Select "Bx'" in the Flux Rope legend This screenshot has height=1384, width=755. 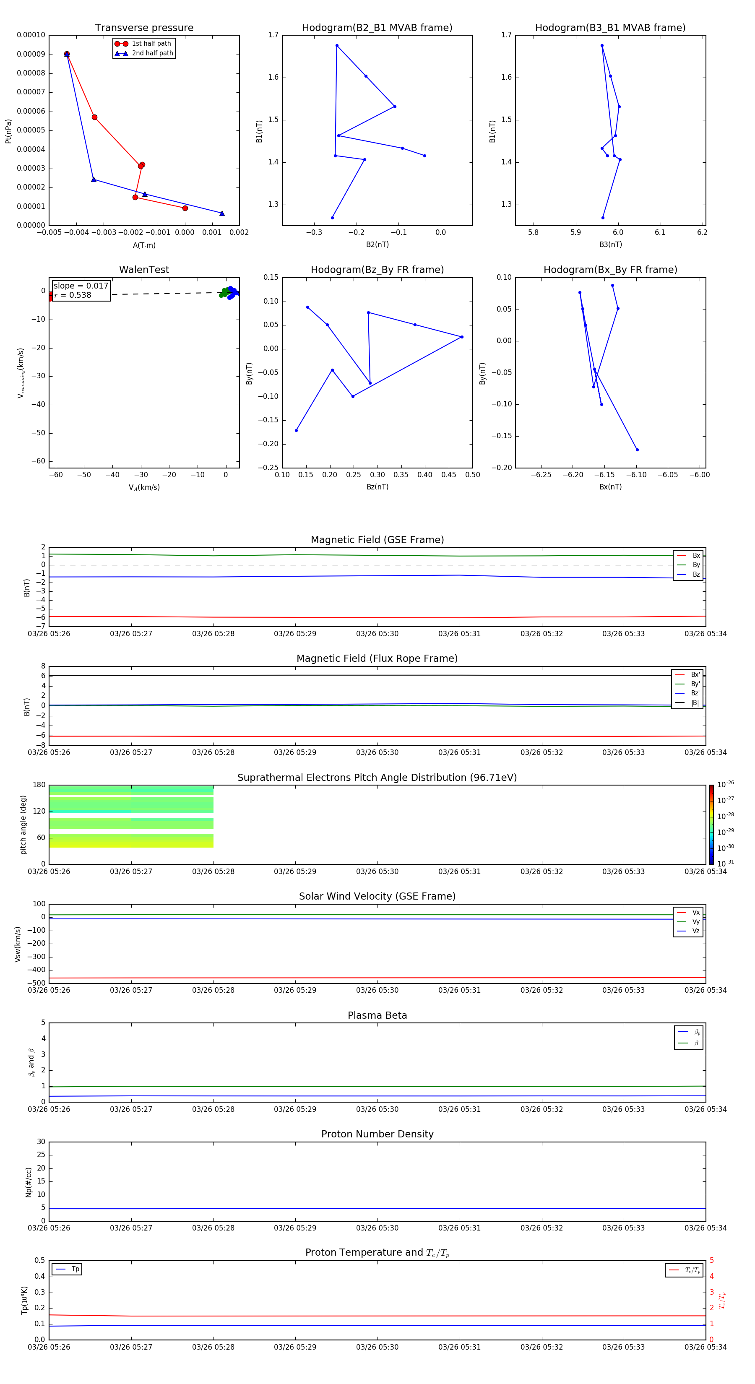coord(688,675)
